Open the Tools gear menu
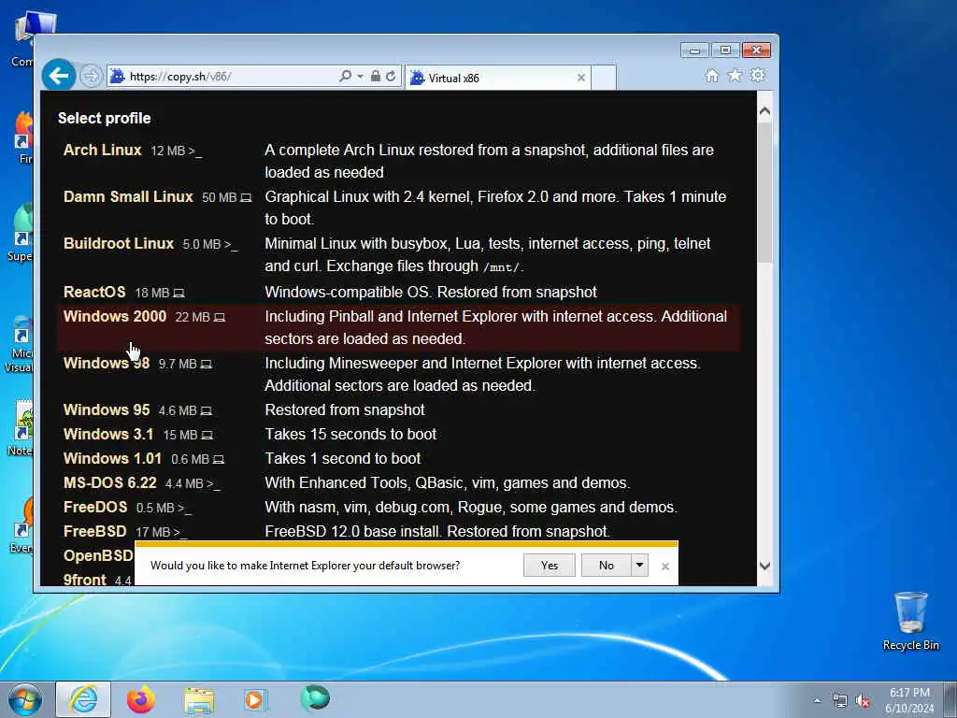Viewport: 957px width, 718px height. [x=757, y=75]
